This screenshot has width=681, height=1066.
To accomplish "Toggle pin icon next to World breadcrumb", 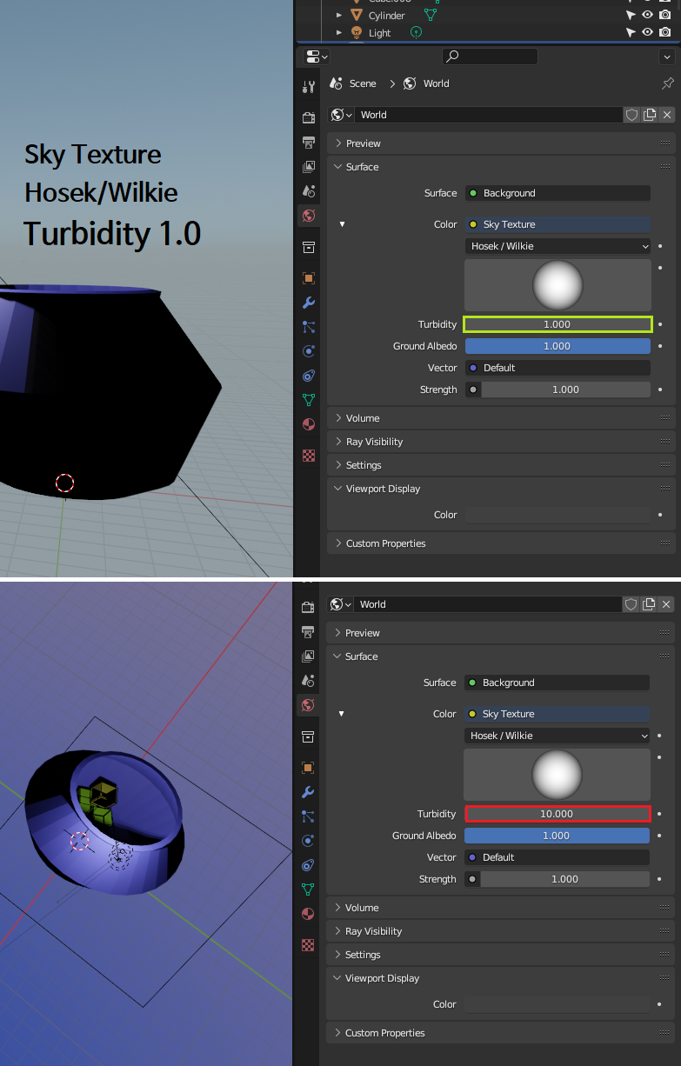I will (667, 83).
